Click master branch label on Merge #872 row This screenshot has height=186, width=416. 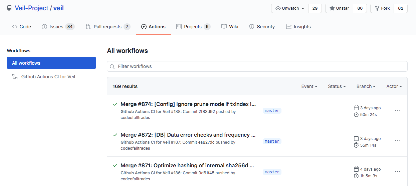point(272,141)
